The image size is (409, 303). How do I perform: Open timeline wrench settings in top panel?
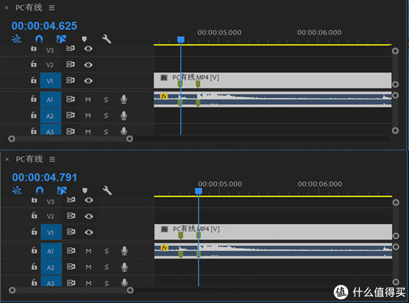click(x=106, y=39)
